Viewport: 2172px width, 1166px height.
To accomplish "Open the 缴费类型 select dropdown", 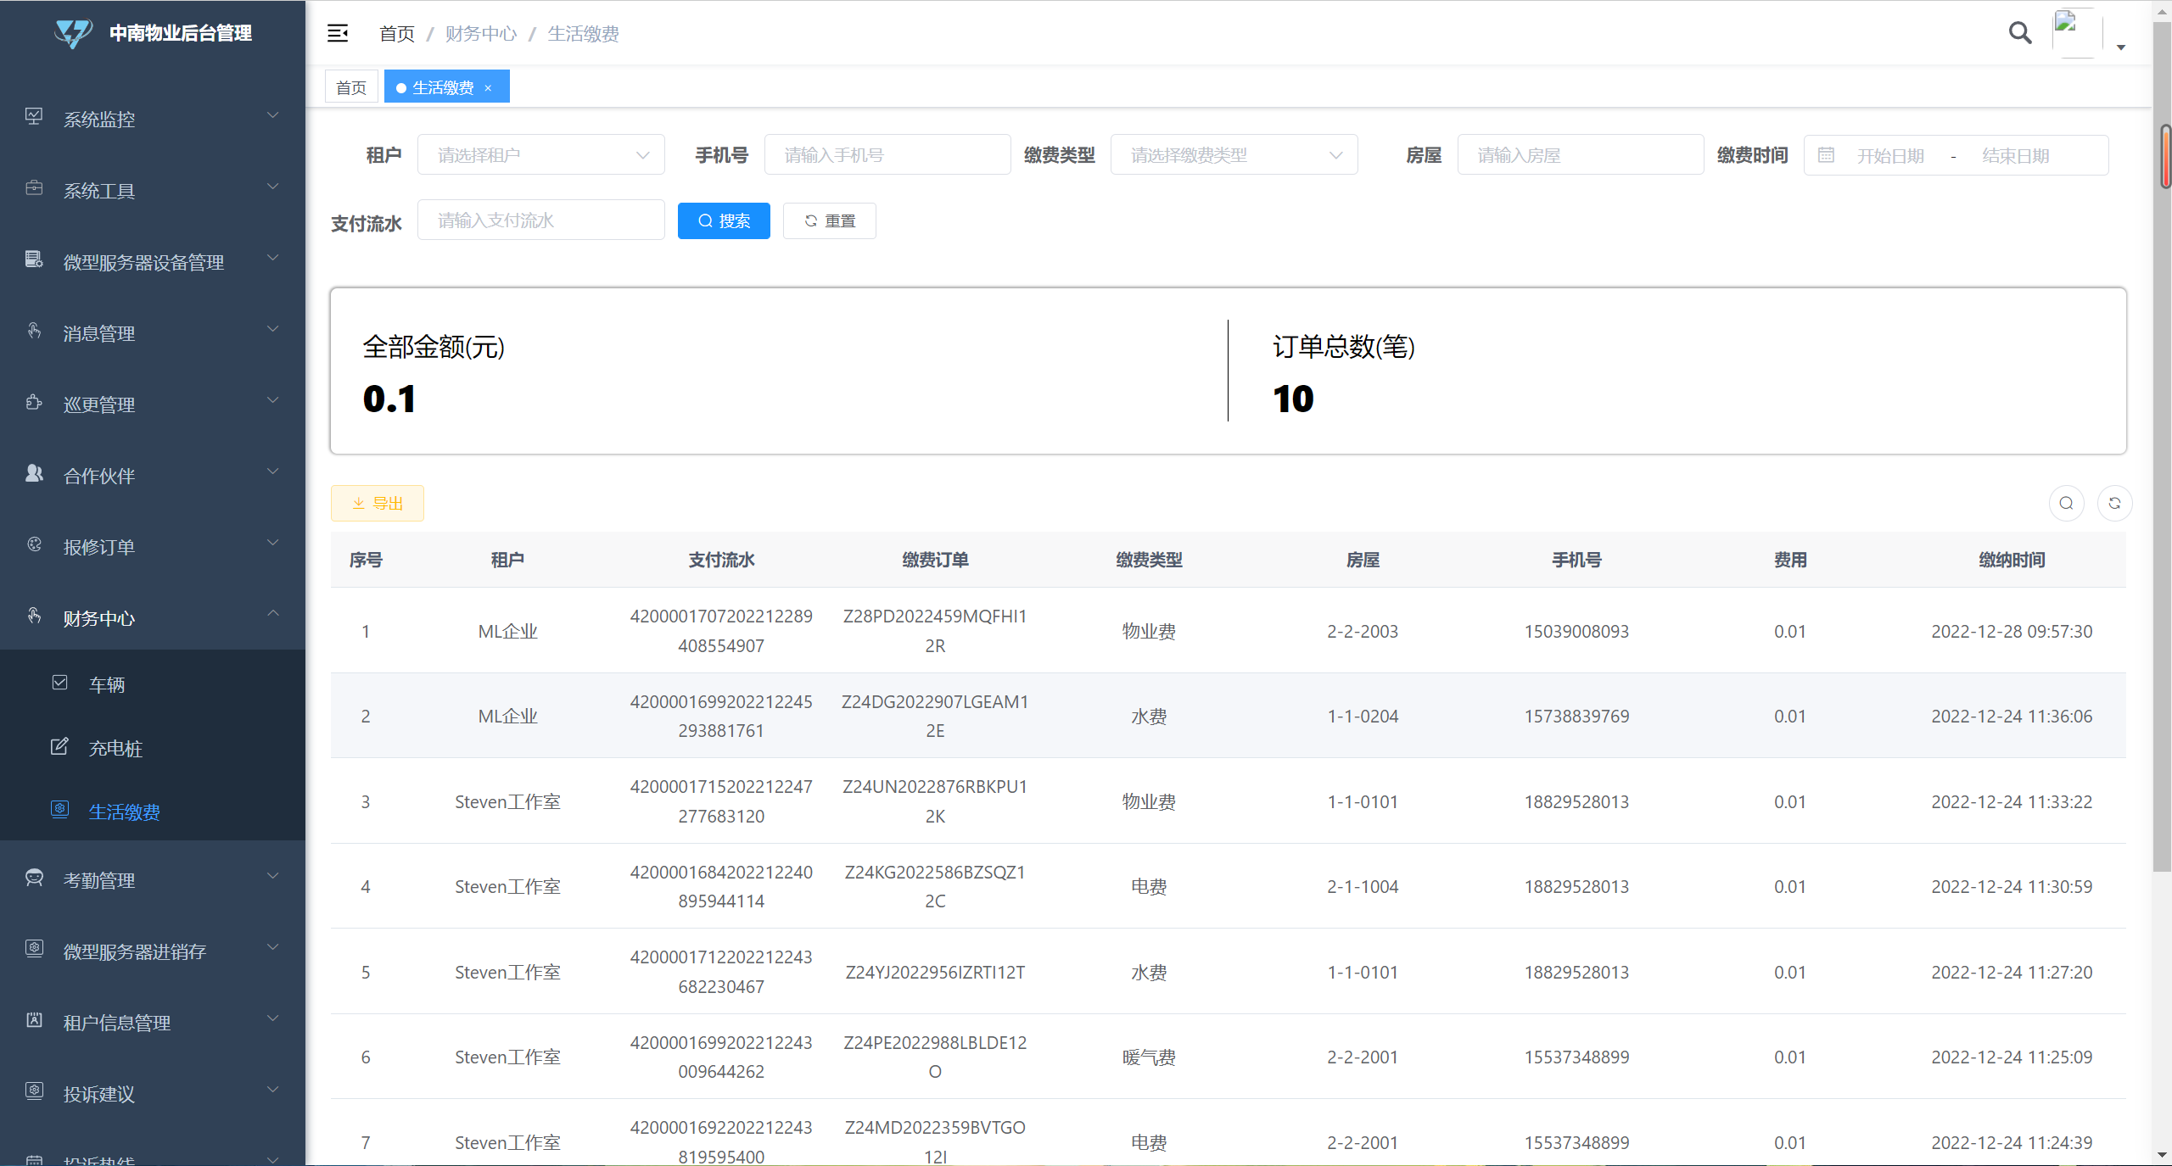I will 1234,155.
